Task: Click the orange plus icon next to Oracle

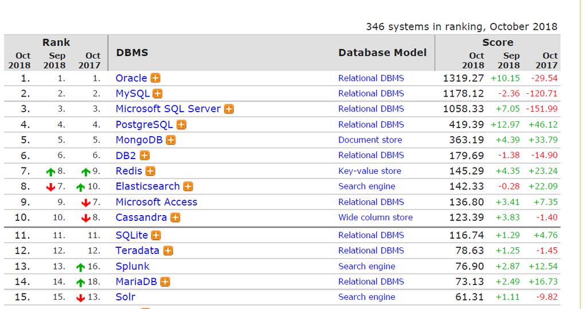Action: [x=155, y=78]
